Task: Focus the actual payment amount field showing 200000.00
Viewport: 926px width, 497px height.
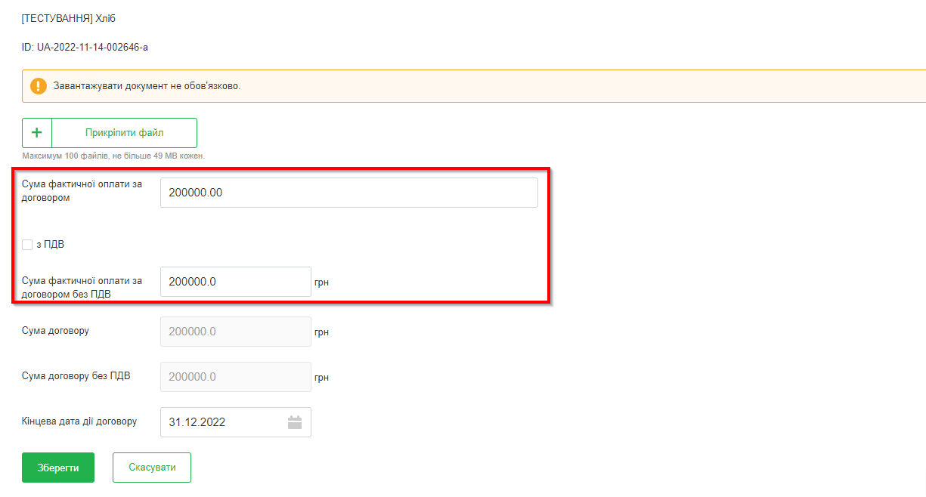Action: point(348,193)
